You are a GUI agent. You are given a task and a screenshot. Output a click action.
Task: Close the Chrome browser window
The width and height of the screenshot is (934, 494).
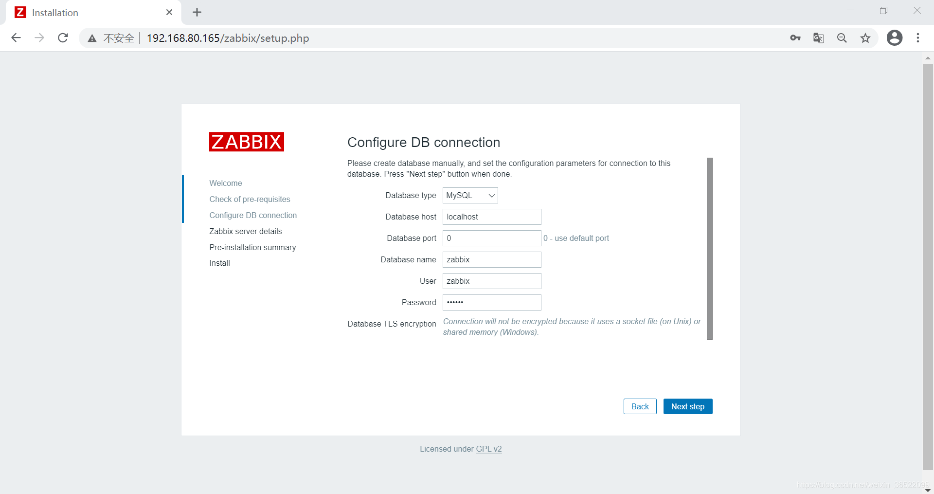(917, 11)
